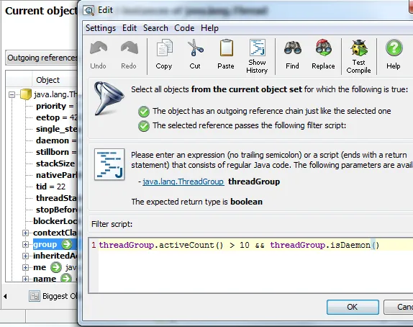Click the green Help question mark icon
Screen dimensions: 413x327
point(394,48)
